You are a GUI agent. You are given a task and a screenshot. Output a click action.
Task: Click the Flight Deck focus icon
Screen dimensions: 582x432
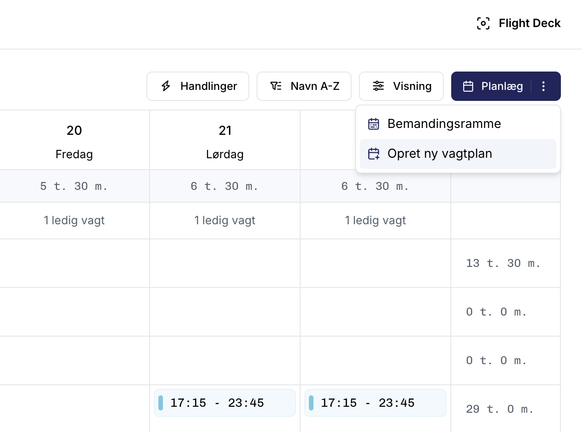click(483, 23)
